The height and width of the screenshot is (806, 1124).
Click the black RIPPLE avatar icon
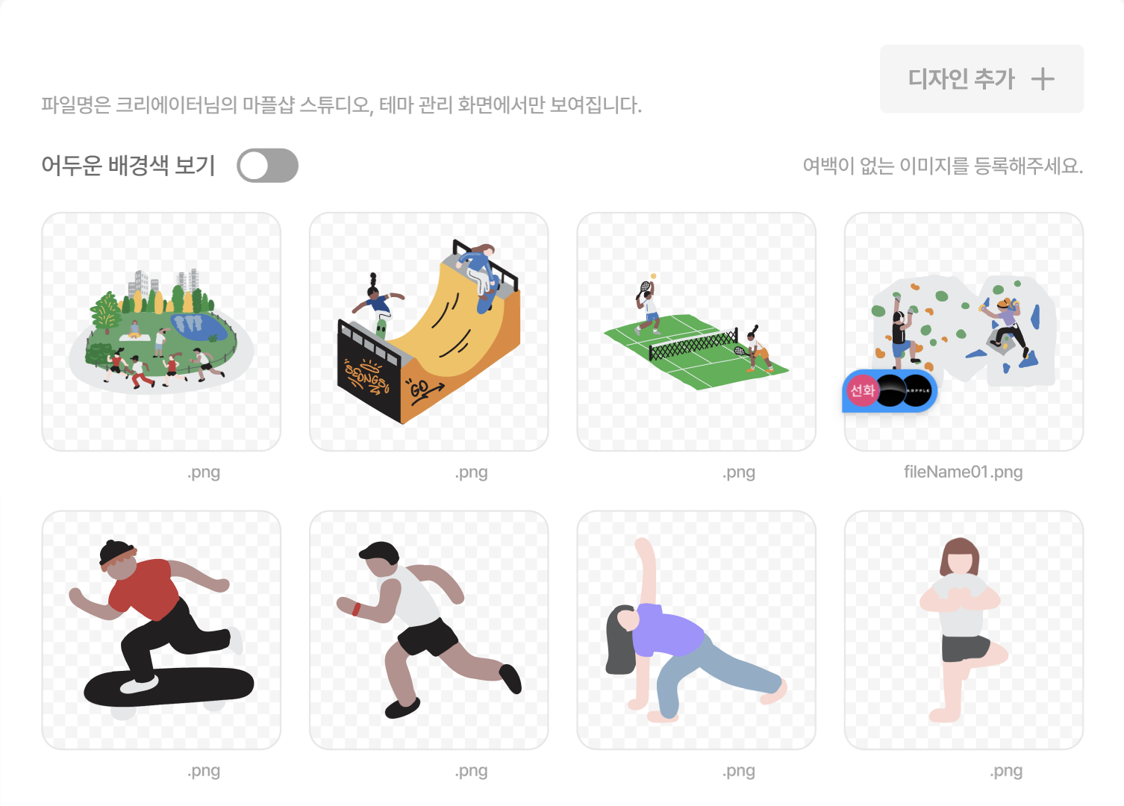click(917, 390)
